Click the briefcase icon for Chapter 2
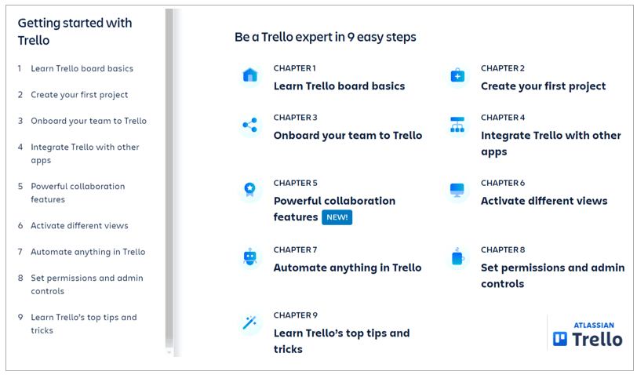Screen dimensions: 637x375 click(x=457, y=76)
